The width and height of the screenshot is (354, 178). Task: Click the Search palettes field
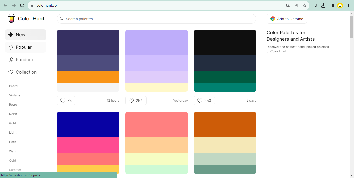156,19
